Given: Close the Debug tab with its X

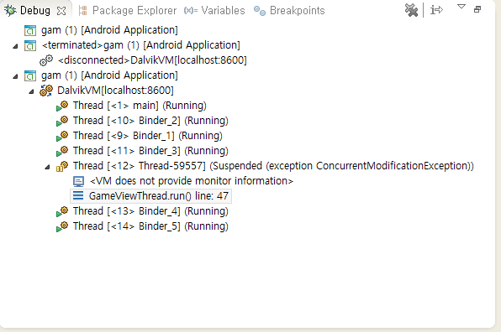Looking at the screenshot, I should 61,11.
